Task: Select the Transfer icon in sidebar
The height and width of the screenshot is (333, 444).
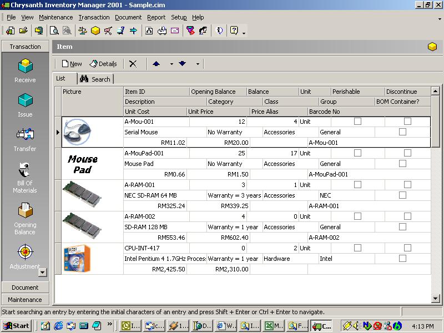Action: tap(25, 135)
